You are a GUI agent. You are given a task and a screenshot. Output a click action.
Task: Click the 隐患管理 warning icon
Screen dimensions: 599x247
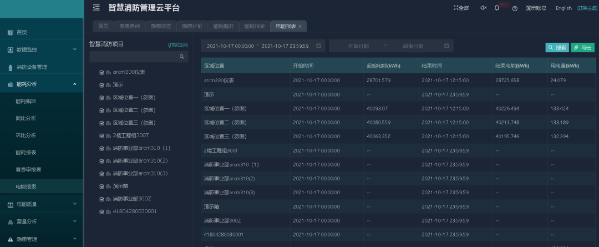11,239
